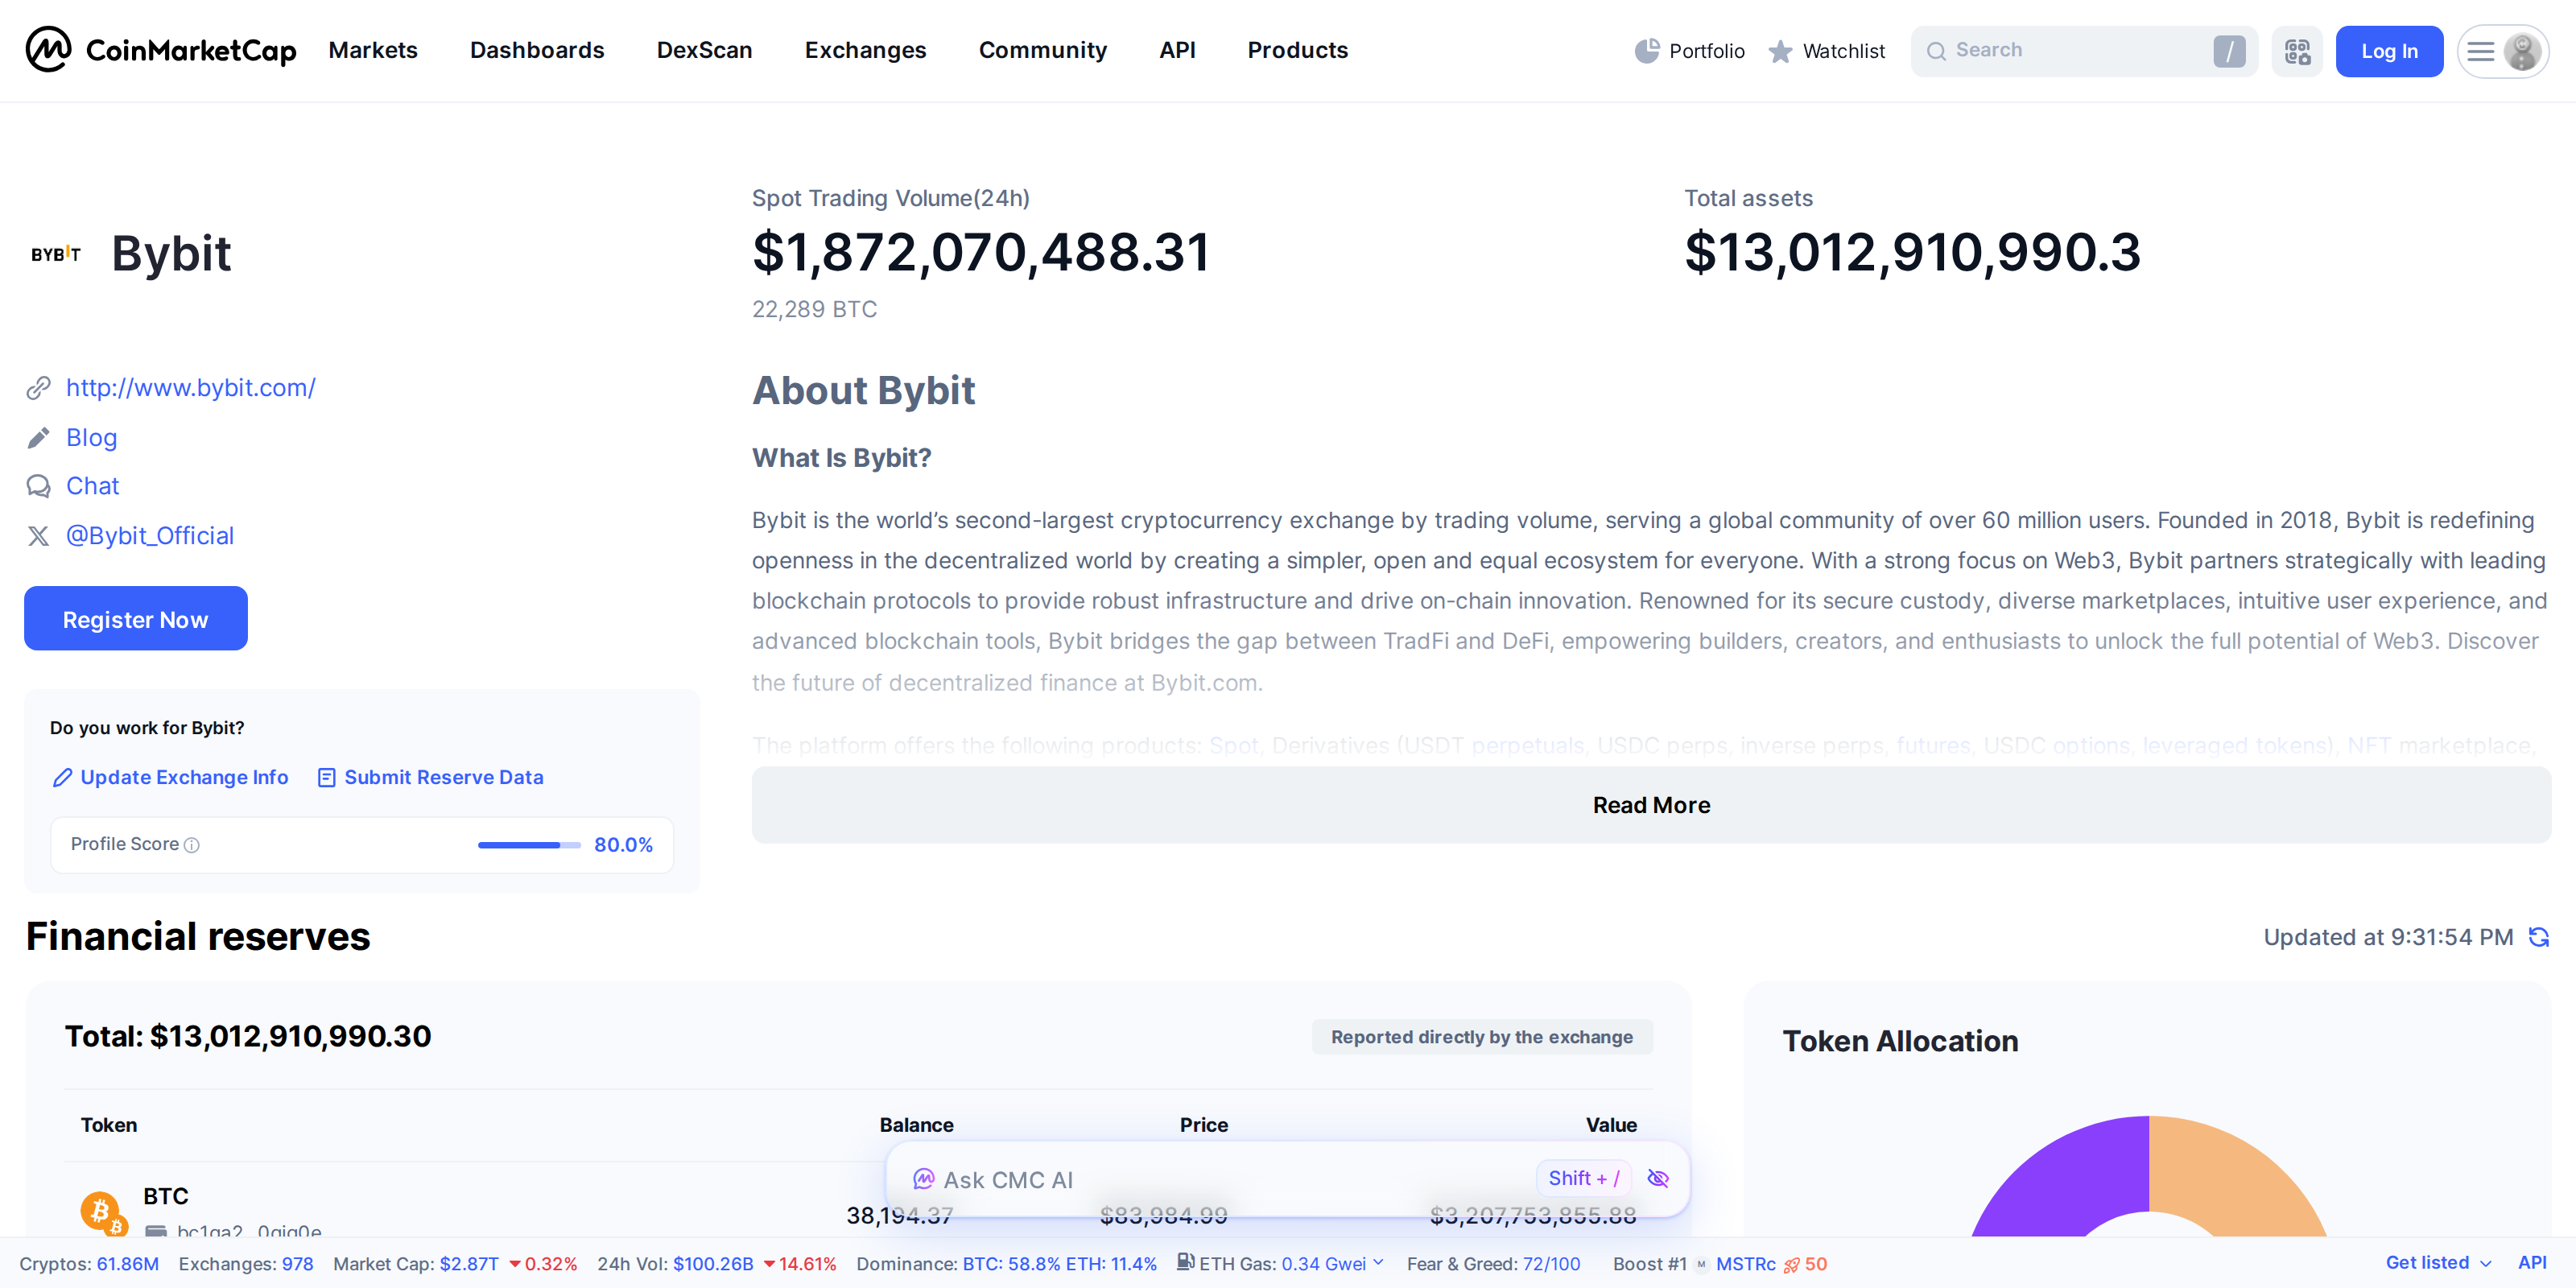The width and height of the screenshot is (2576, 1288).
Task: Click the Bybit exchange logo
Action: tap(56, 254)
